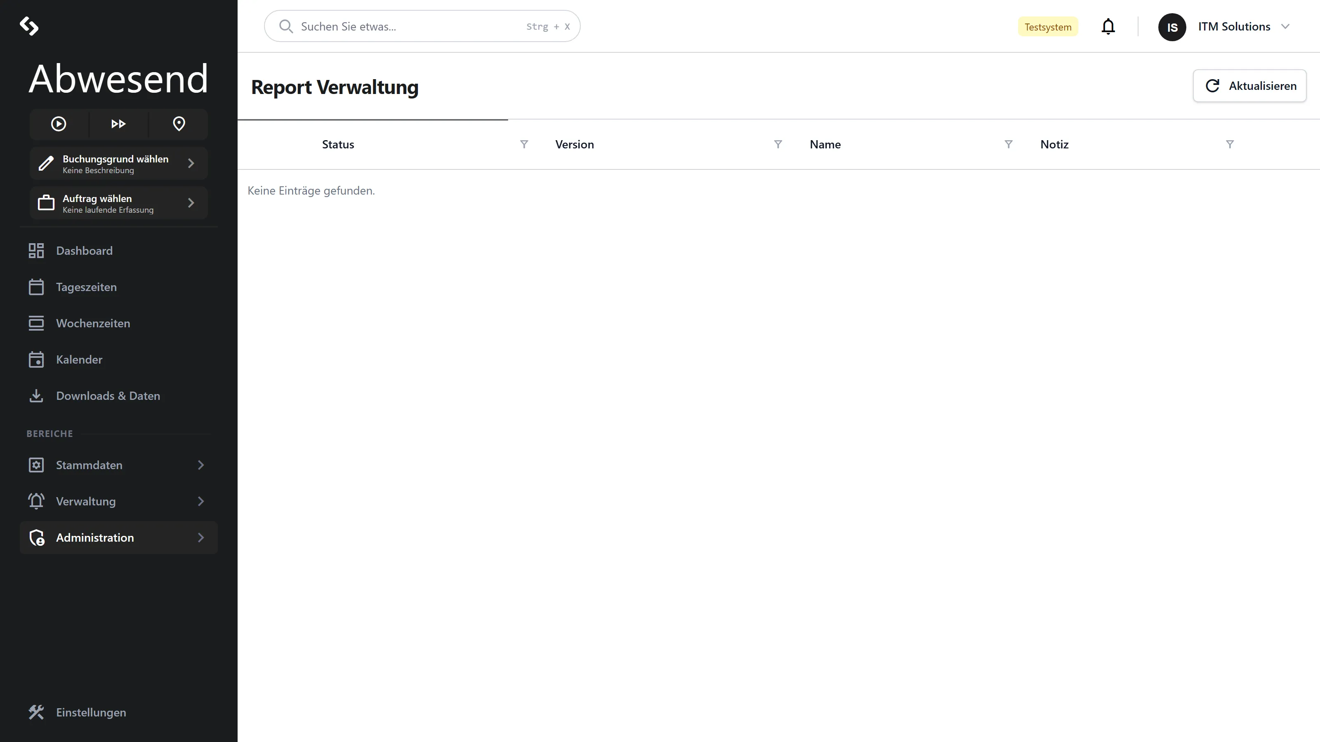Viewport: 1320px width, 742px height.
Task: Click ITM Solutions user name
Action: click(x=1235, y=27)
